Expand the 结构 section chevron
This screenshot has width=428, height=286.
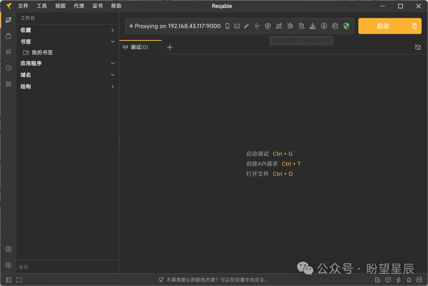(113, 86)
